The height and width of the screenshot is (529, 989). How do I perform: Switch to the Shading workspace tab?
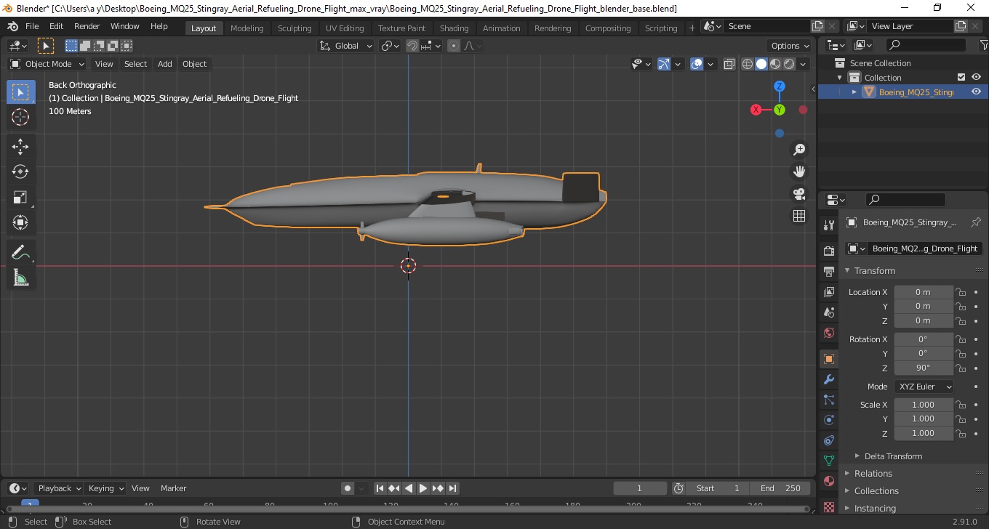(x=455, y=28)
